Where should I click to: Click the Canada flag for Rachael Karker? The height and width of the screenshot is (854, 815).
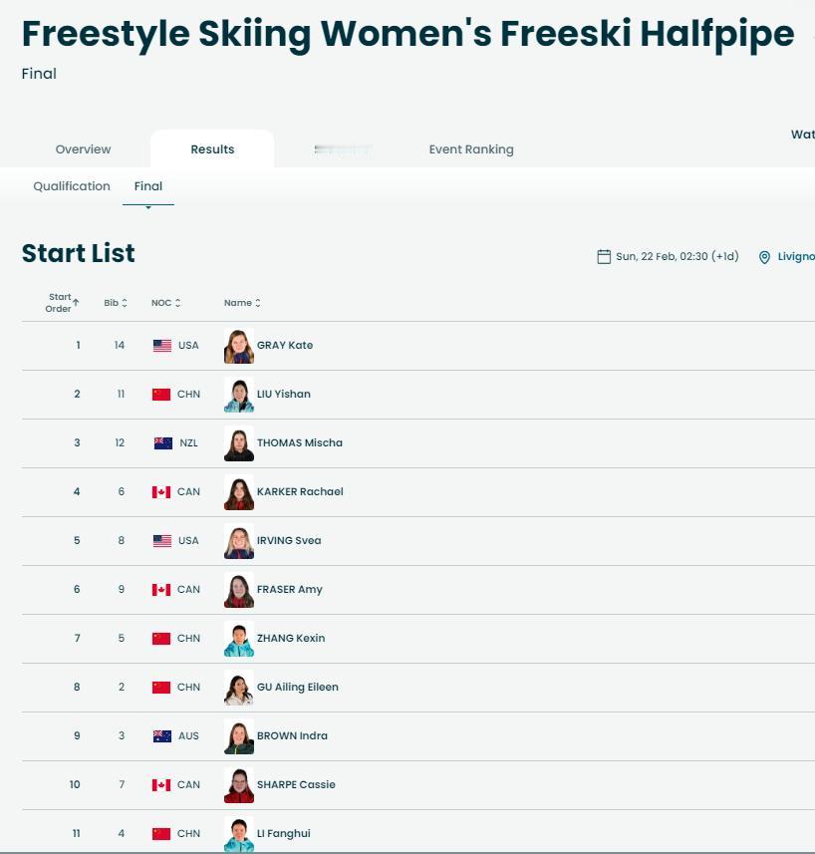[x=161, y=492]
